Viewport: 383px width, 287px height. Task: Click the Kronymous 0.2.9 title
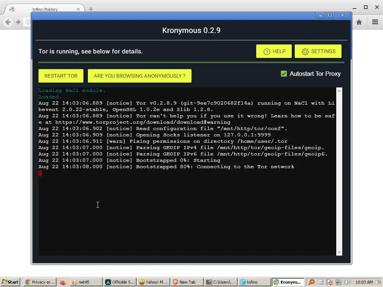(191, 31)
